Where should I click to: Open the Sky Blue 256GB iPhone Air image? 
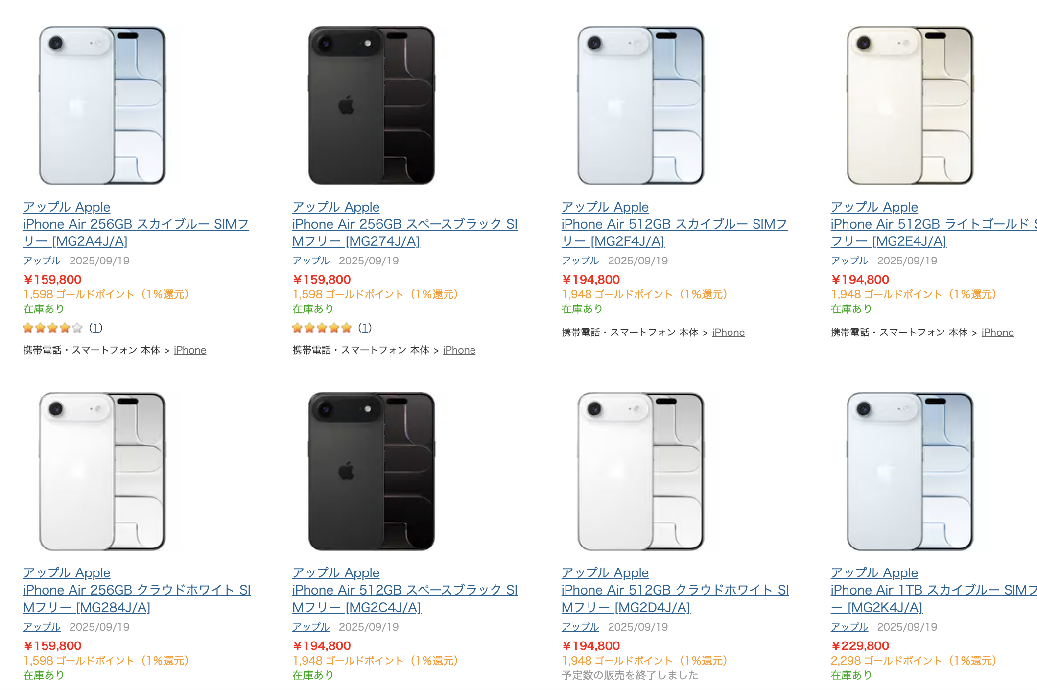point(102,105)
